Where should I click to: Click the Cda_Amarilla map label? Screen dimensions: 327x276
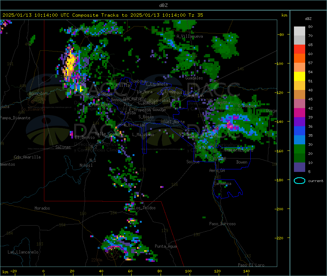coord(27,157)
